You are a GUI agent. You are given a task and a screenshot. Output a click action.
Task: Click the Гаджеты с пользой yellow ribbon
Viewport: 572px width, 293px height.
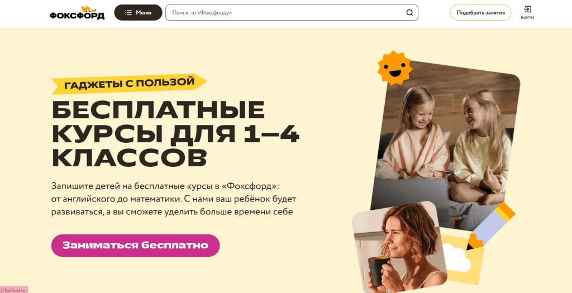[129, 84]
